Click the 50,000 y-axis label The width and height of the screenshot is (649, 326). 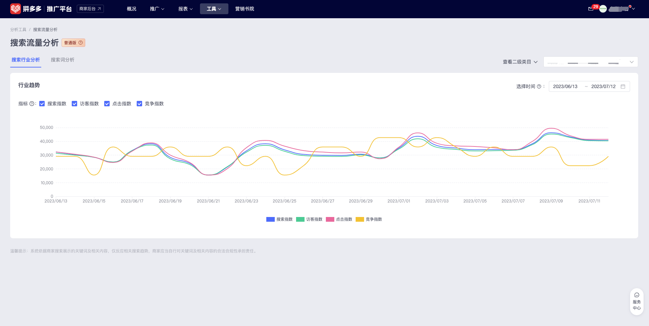46,128
